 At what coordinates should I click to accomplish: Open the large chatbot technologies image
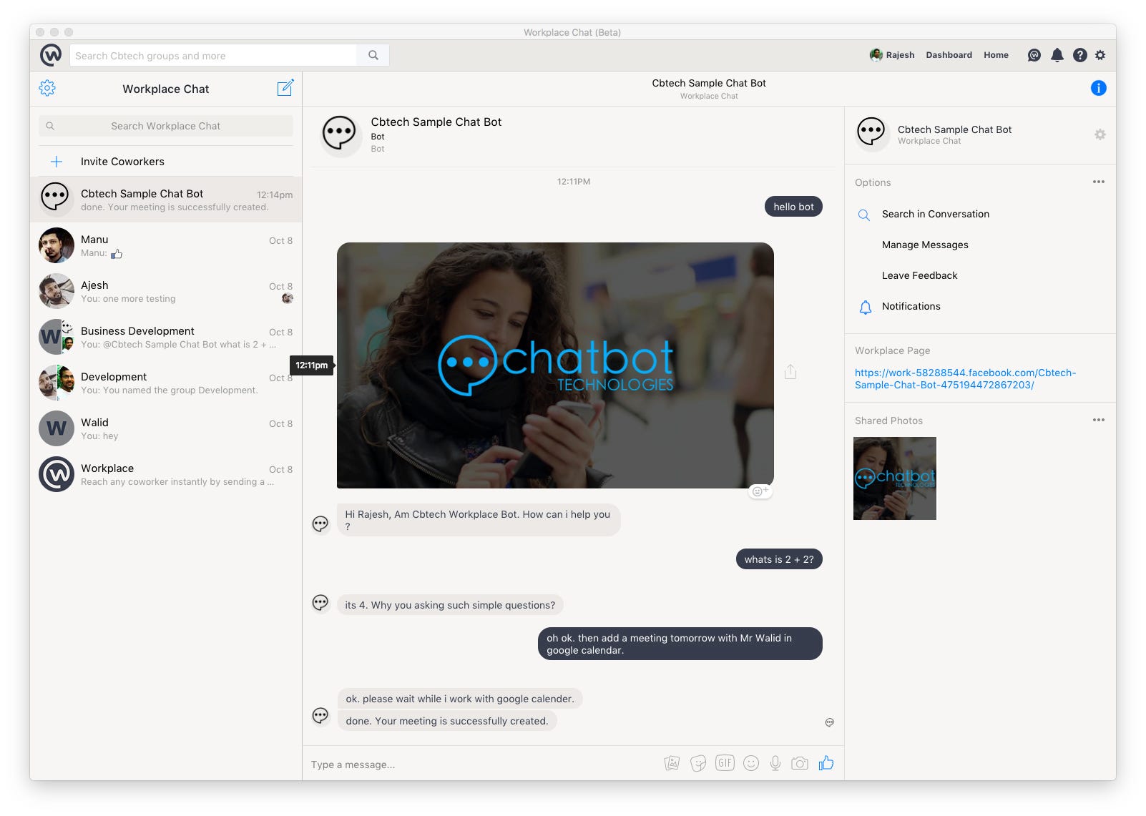(x=555, y=365)
